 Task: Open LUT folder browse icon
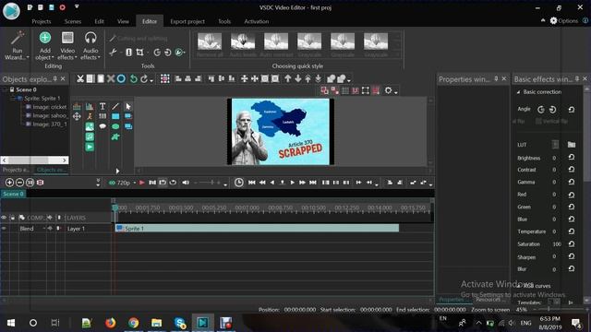[x=572, y=145]
